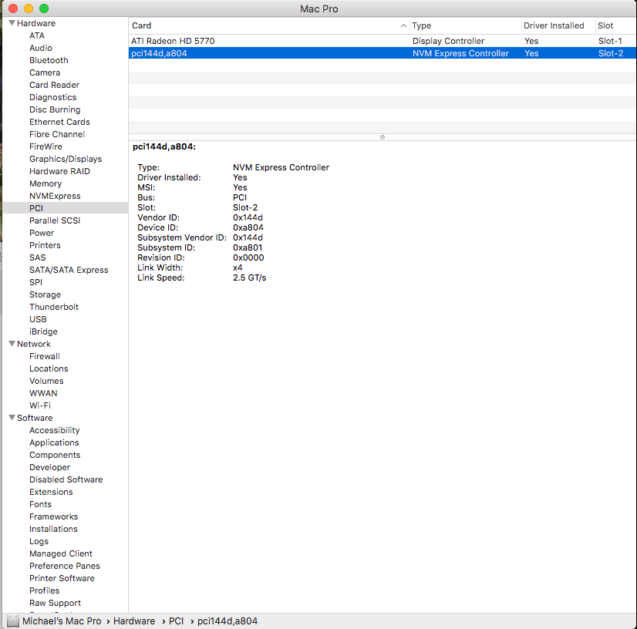Open the Extensions list

[x=51, y=492]
